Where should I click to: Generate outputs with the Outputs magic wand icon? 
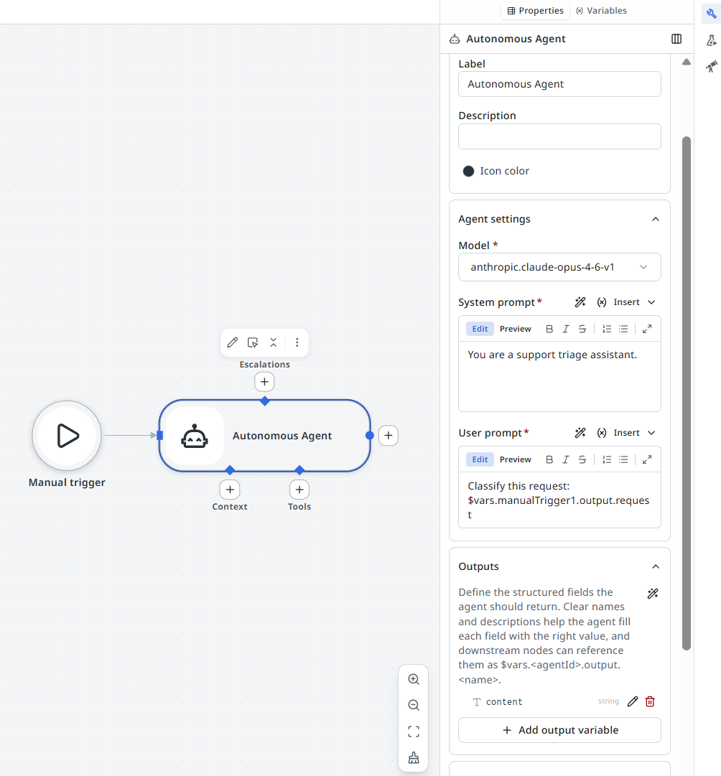coord(653,594)
